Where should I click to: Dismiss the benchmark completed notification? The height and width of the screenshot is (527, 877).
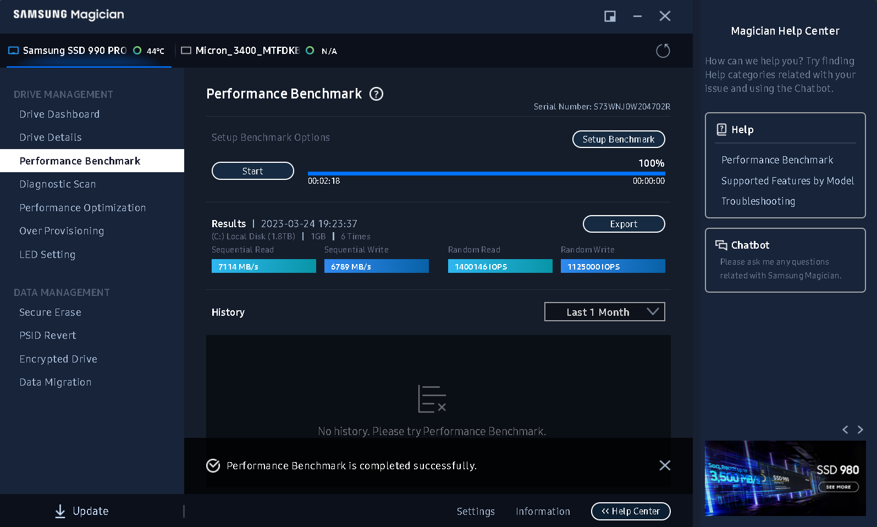pos(665,465)
